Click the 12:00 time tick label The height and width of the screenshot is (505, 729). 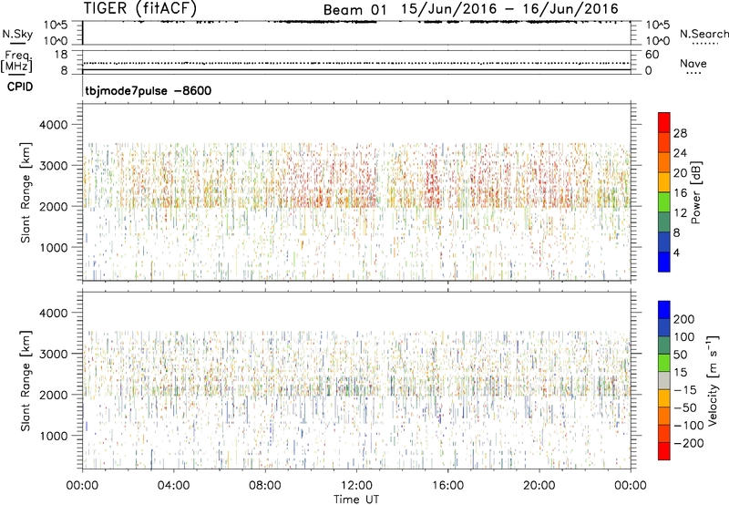click(x=356, y=486)
